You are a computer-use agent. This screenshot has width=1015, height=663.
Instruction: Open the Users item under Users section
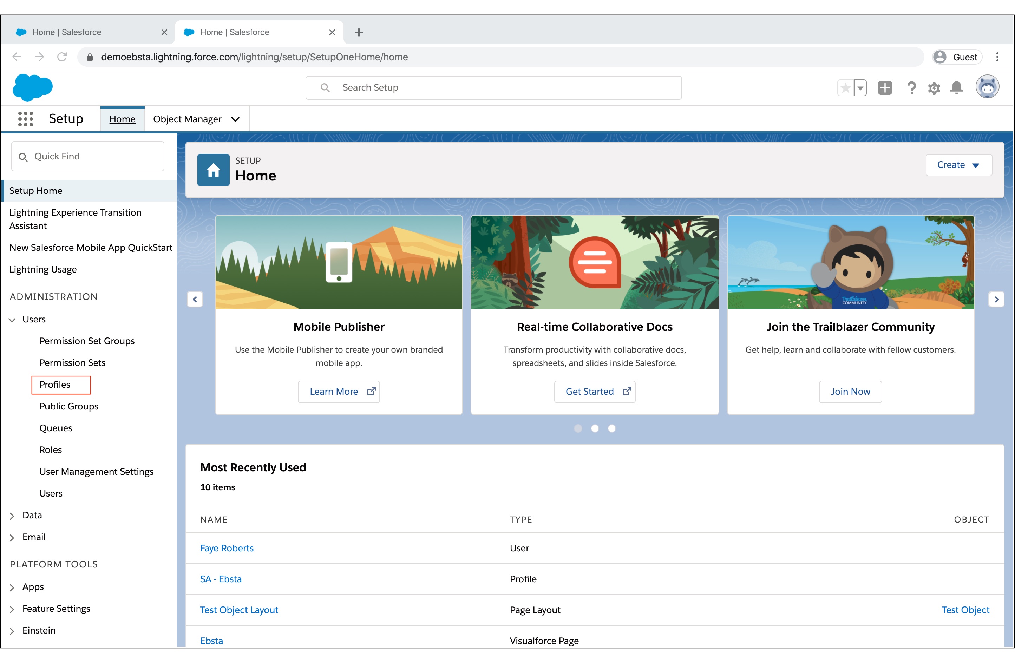point(51,493)
